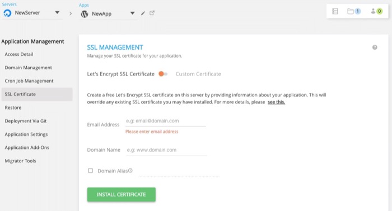Viewport: 392px width, 211px height.
Task: Click the Install Certificate button
Action: coord(122,195)
